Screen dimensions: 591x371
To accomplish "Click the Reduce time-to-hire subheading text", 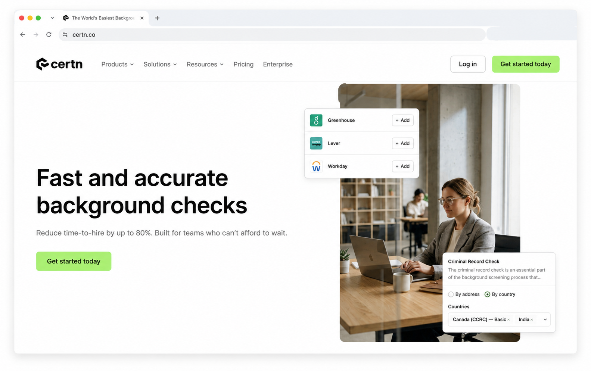I will pos(162,233).
